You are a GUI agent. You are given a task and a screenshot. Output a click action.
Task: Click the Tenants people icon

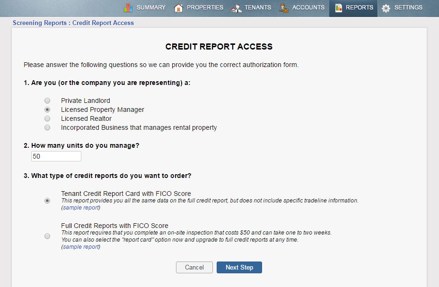click(236, 8)
